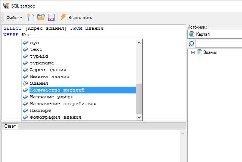
Task: Open the Файл dropdown menu
Action: [14, 18]
